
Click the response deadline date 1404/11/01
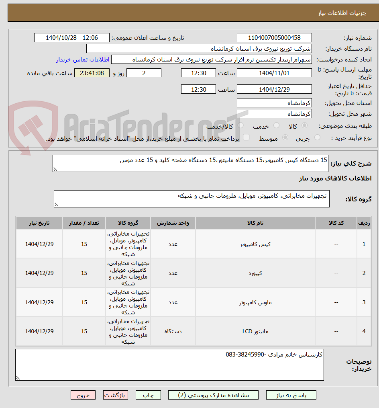[274, 73]
